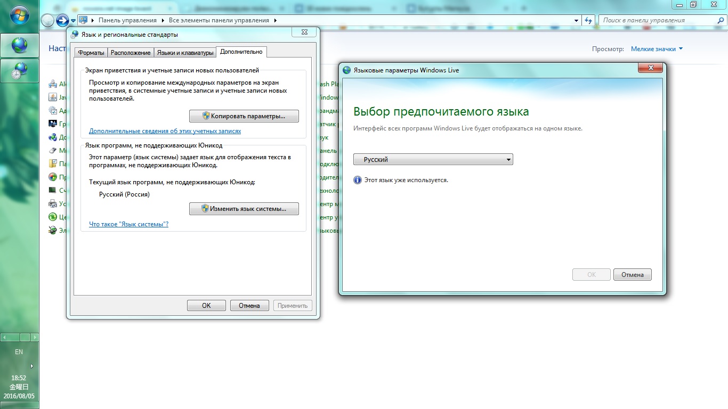The height and width of the screenshot is (409, 728).
Task: Click title icon of Языковые параметры Windows Live
Action: [x=347, y=70]
